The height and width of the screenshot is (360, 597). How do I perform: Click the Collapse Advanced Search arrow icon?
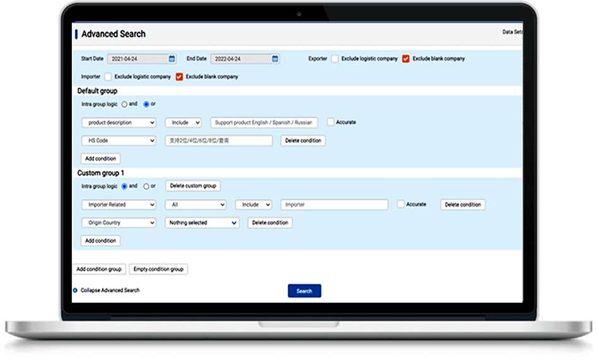[75, 290]
